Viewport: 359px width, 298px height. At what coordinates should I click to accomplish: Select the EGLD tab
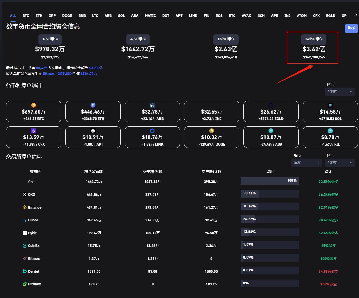[331, 16]
